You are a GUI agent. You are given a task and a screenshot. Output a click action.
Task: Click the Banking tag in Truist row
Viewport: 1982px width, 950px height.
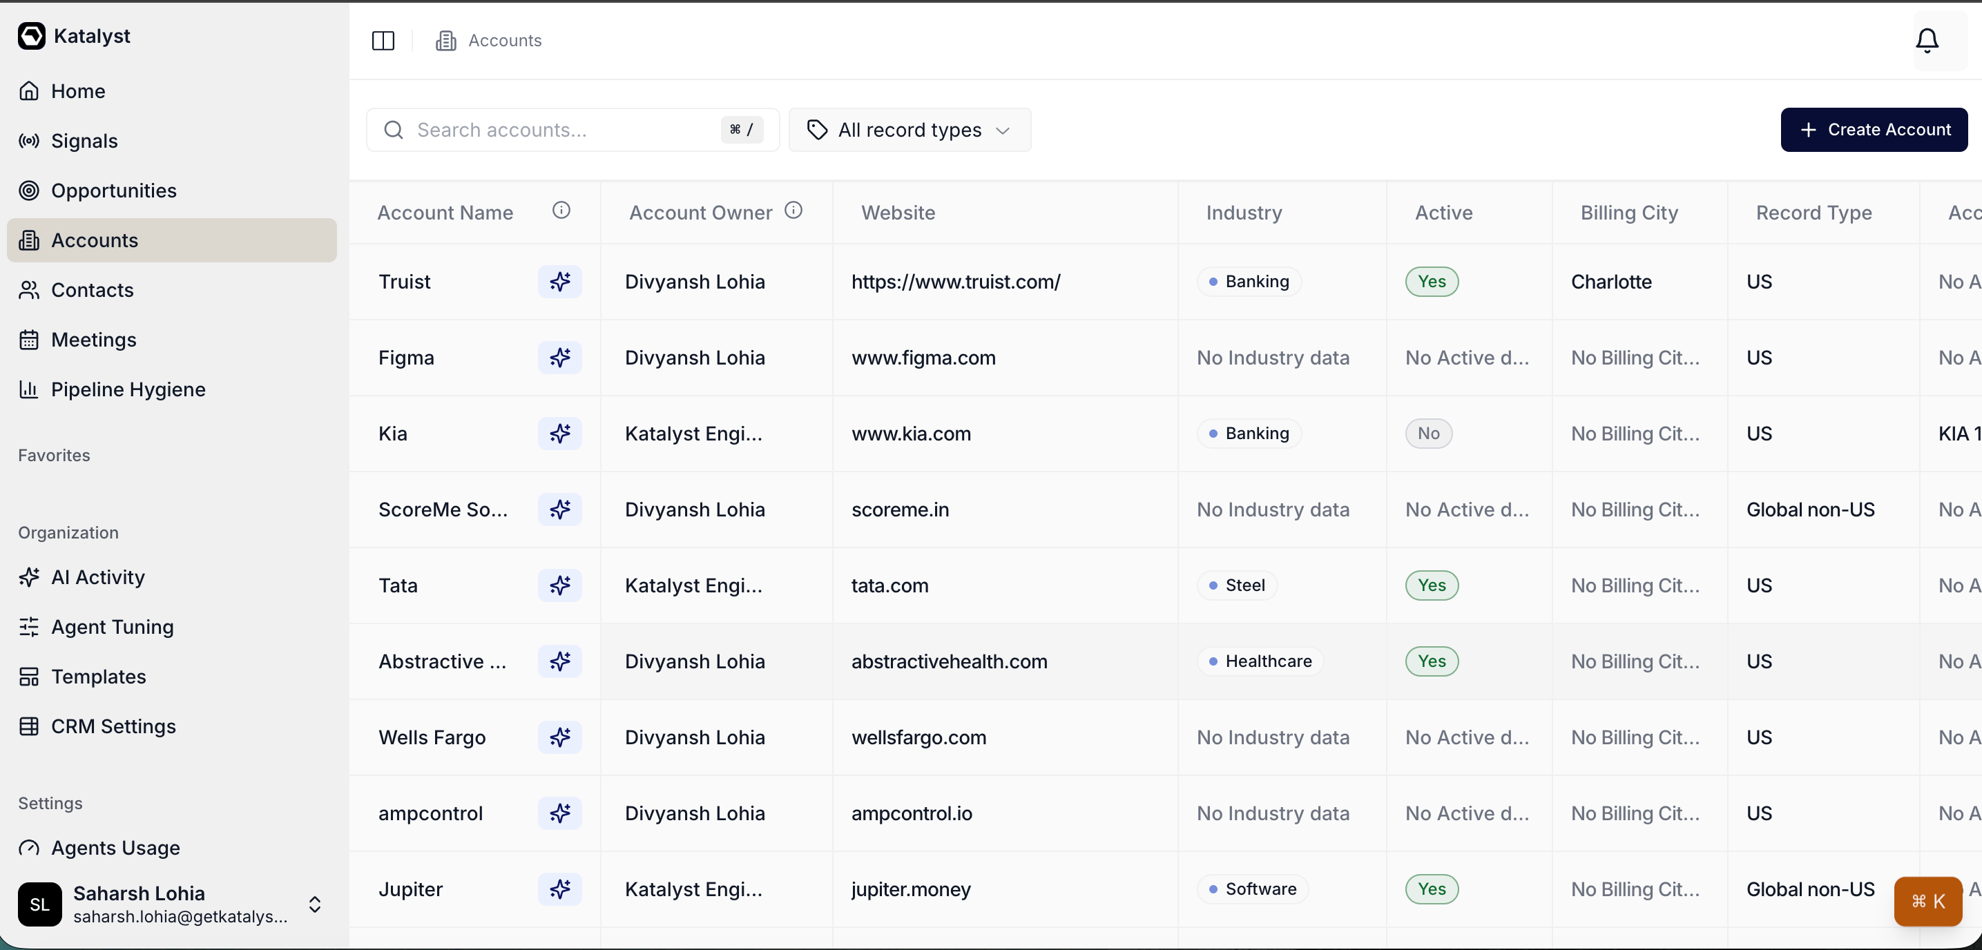click(x=1249, y=282)
